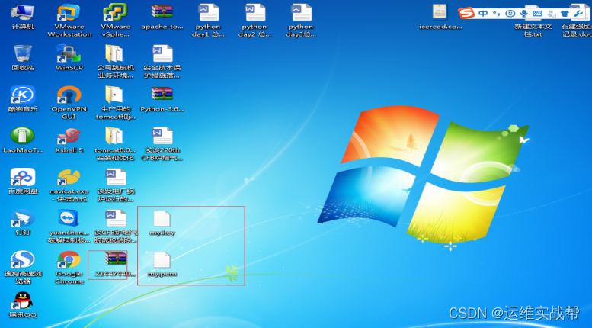Open the Sogou skin shirt icon
Screen dimensions: 592x328
(565, 14)
